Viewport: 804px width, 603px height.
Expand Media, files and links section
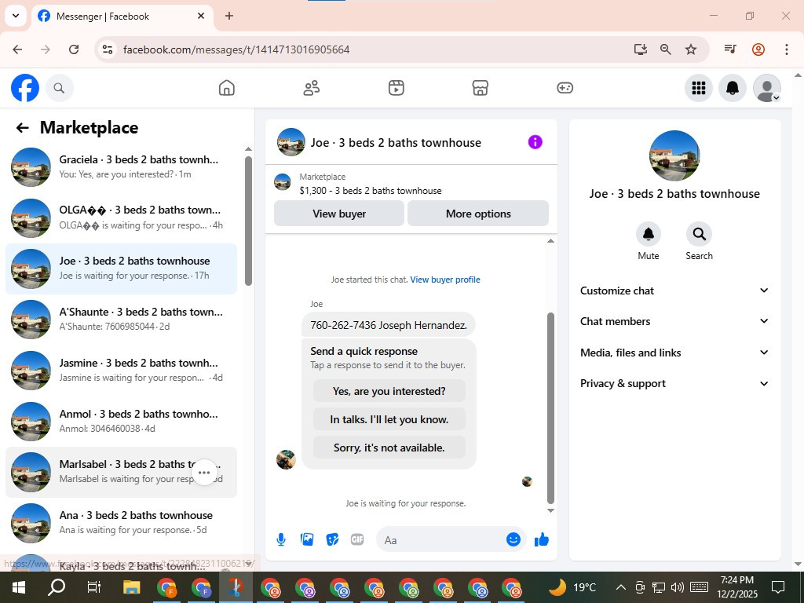coord(674,353)
